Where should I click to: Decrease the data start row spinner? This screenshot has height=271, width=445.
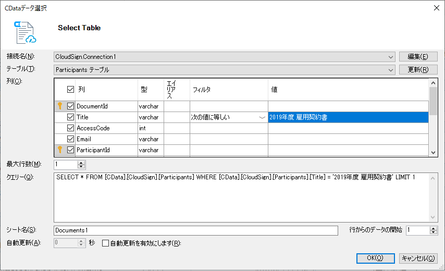433,232
